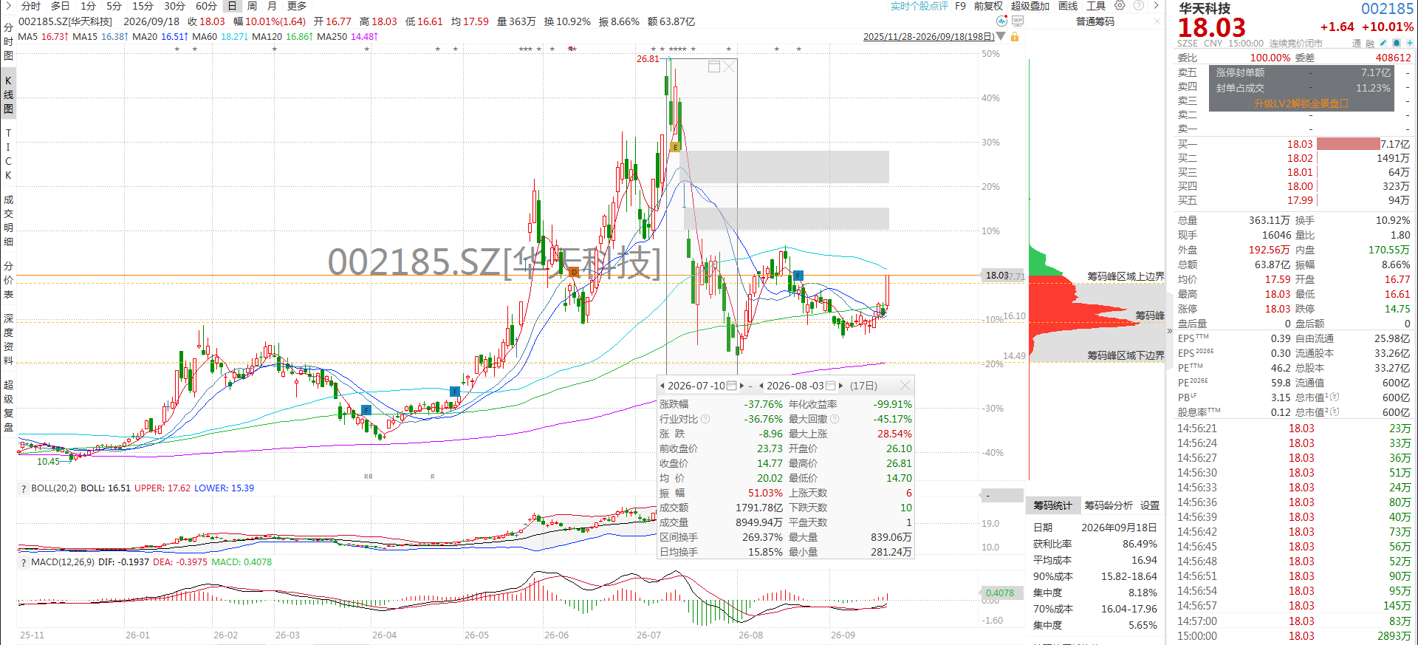Viewport: 1418px width, 645px height.
Task: Switch to 分时 intraday view
Action: 31,6
